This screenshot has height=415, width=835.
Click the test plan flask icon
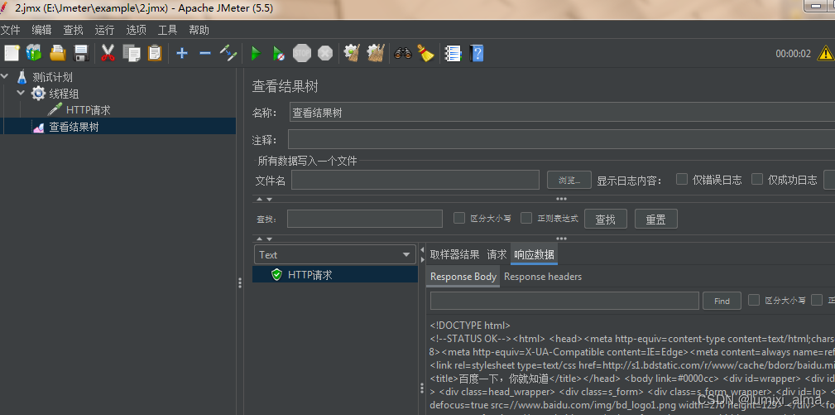coord(22,77)
